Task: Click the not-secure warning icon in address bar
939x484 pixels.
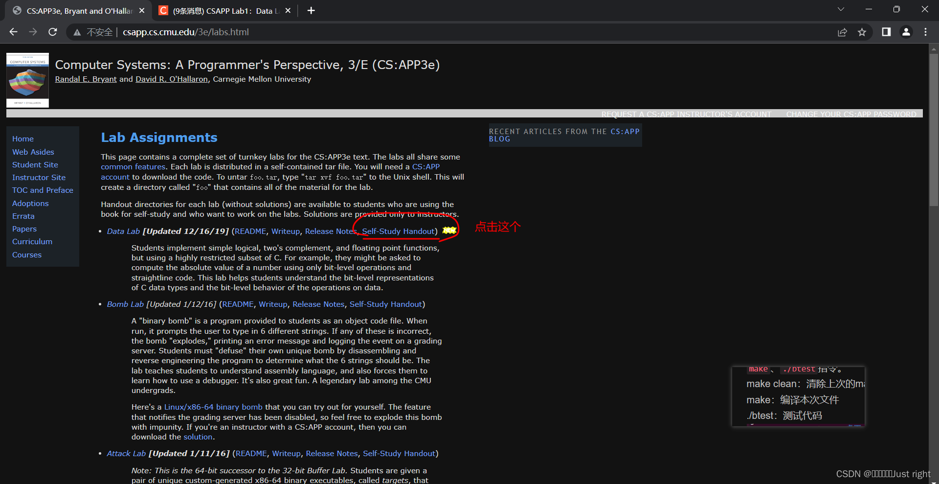Action: pos(77,32)
